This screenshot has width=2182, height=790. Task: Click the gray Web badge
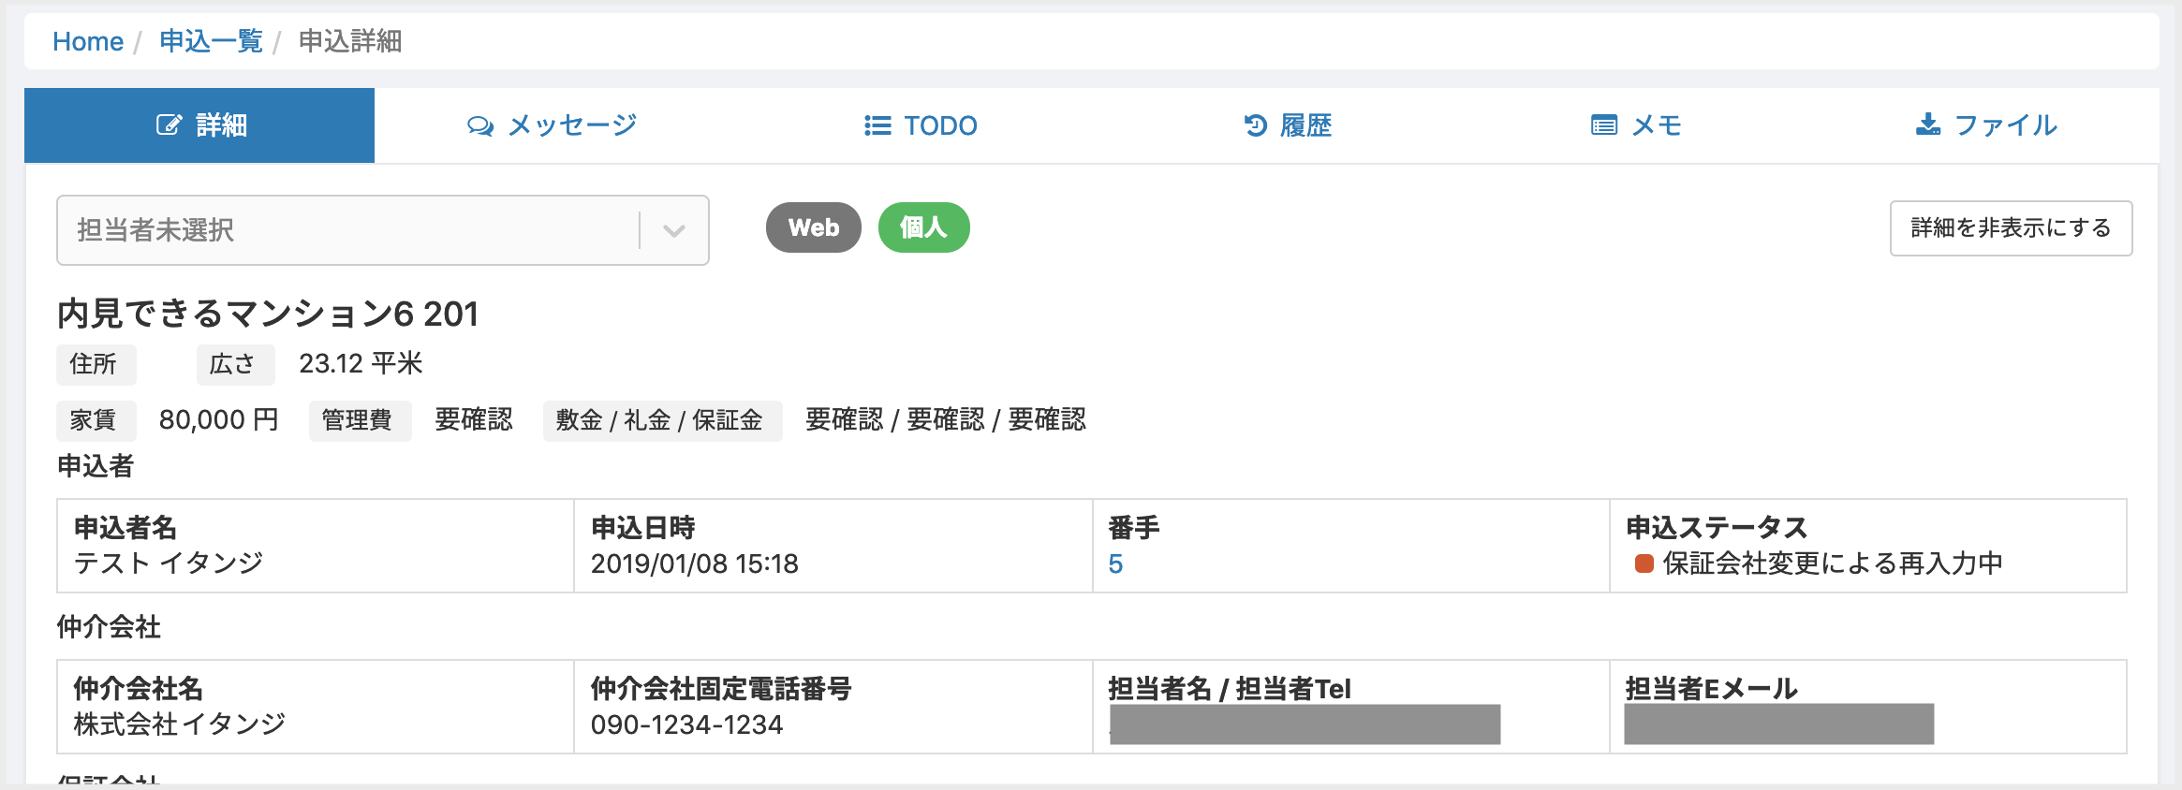point(814,227)
